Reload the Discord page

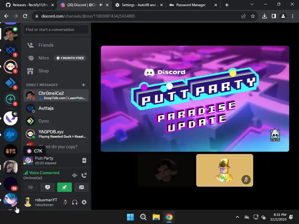(x=25, y=16)
